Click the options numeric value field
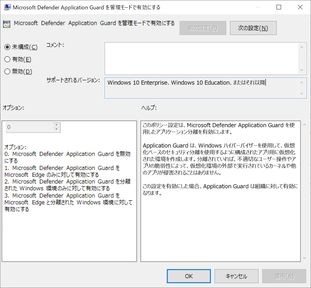Screen dimensions: 311x288 click(30, 127)
